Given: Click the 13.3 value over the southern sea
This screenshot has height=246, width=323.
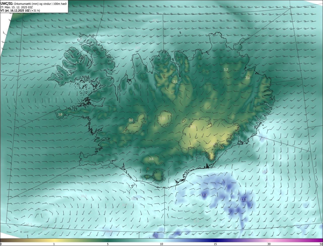Looking at the screenshot, I should (x=204, y=195).
